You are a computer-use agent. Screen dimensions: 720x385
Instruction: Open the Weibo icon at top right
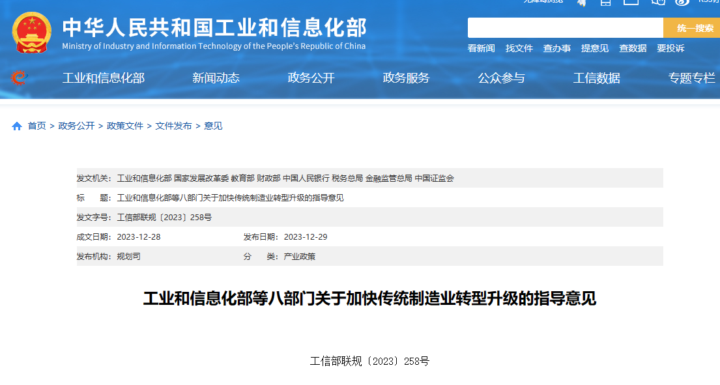[x=682, y=3]
